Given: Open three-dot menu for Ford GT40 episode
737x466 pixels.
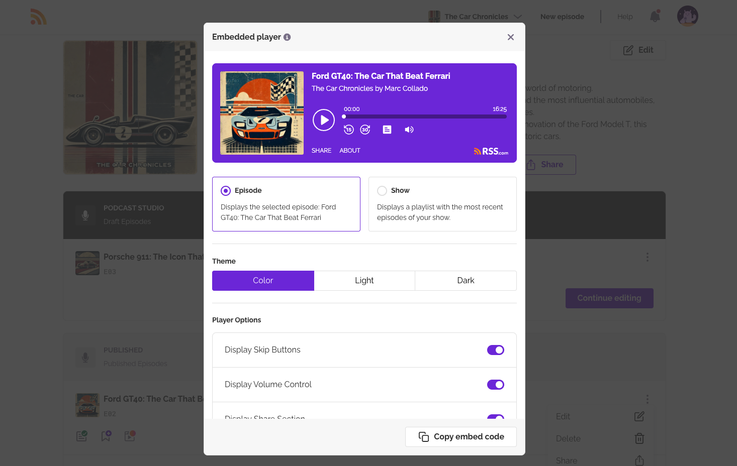Looking at the screenshot, I should pyautogui.click(x=648, y=399).
